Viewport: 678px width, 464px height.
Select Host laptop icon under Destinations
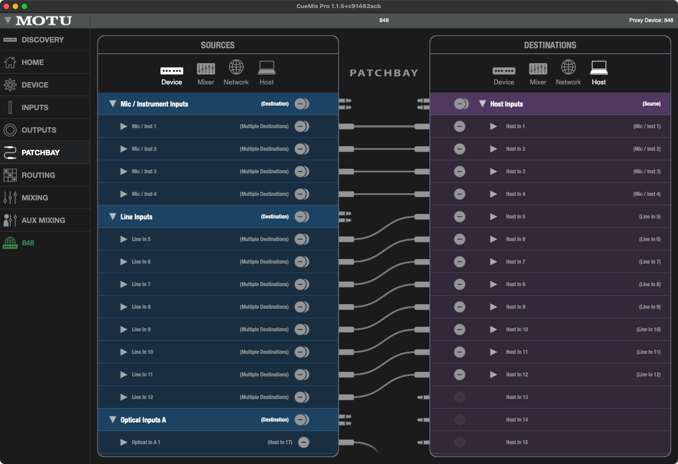tap(599, 68)
